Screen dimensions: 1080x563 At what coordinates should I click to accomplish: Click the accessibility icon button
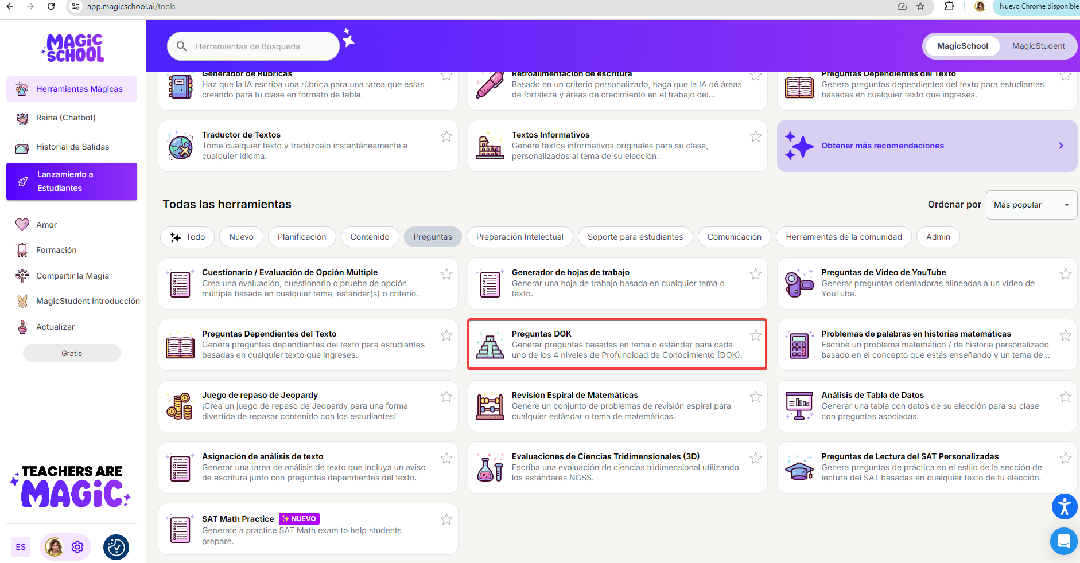(x=1064, y=507)
